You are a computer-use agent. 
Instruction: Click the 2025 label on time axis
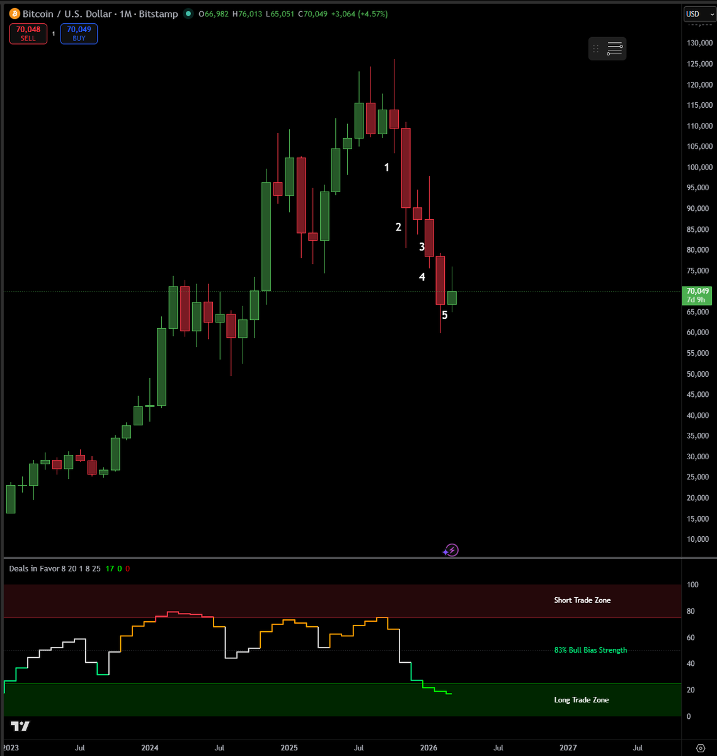tap(289, 748)
